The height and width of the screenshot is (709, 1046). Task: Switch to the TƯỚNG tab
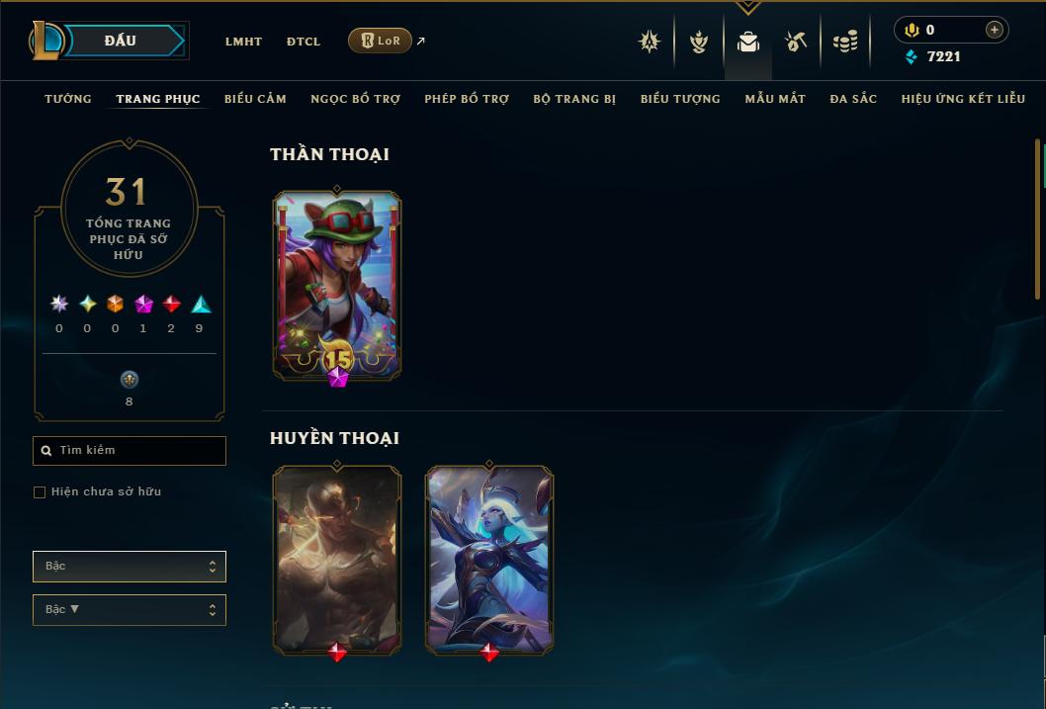(68, 99)
